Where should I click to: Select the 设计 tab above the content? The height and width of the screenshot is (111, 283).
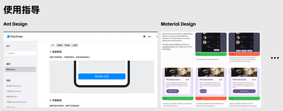(53, 45)
